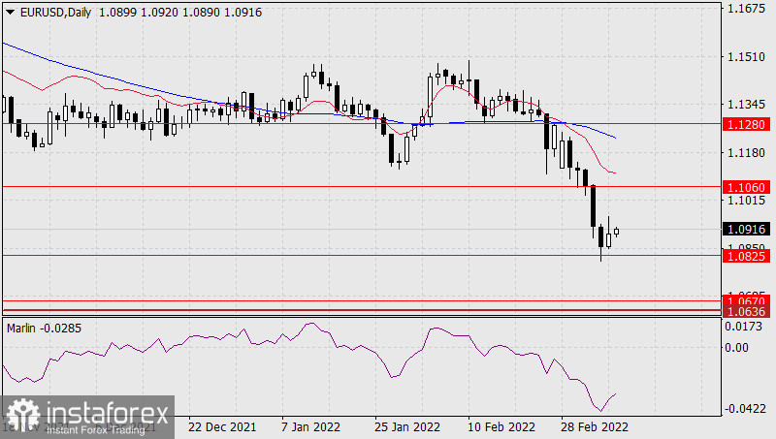Screen dimensions: 776x439
Task: Click the 10 Feb 2022 date label
Action: (x=501, y=426)
